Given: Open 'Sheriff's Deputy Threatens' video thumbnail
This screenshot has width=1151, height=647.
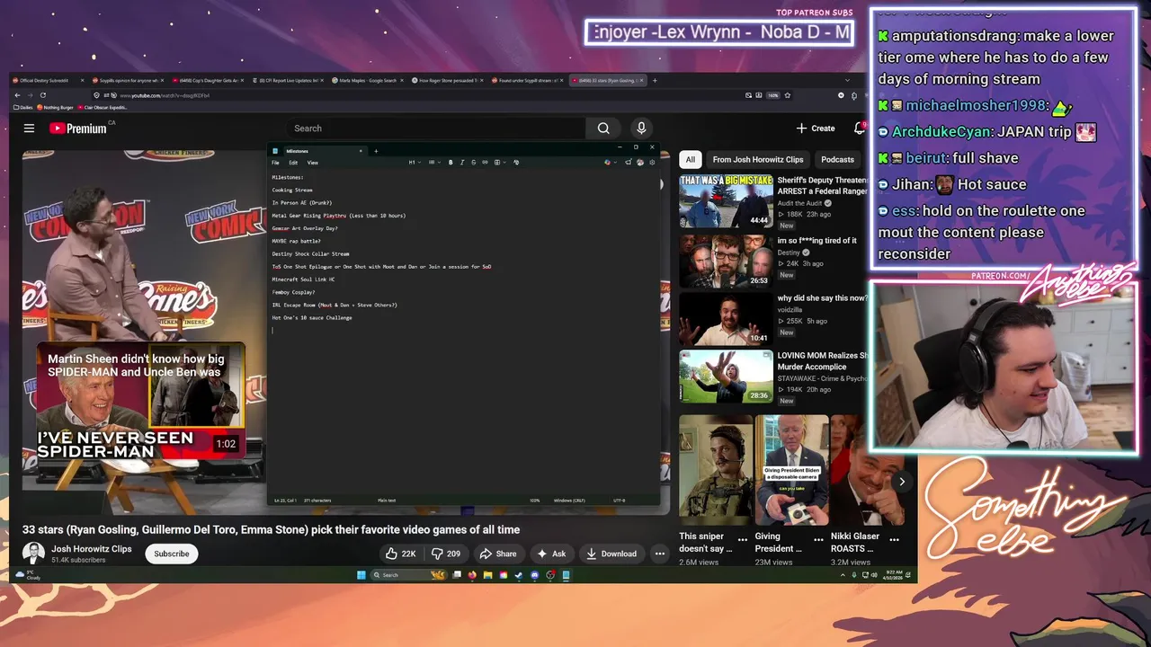Looking at the screenshot, I should tap(726, 201).
